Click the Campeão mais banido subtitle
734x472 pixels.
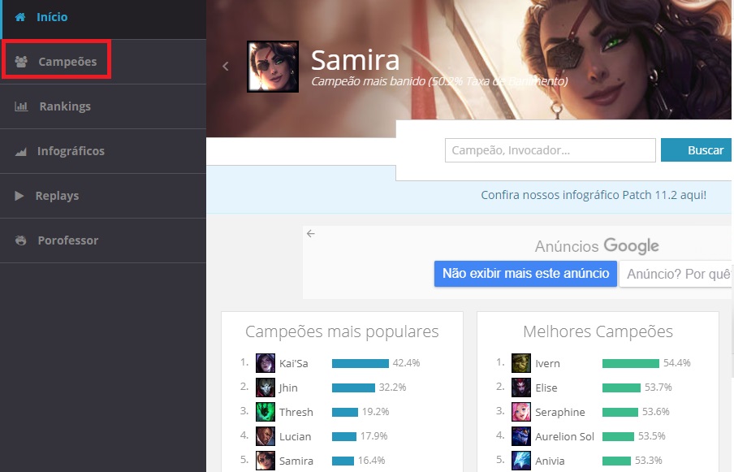pyautogui.click(x=439, y=81)
